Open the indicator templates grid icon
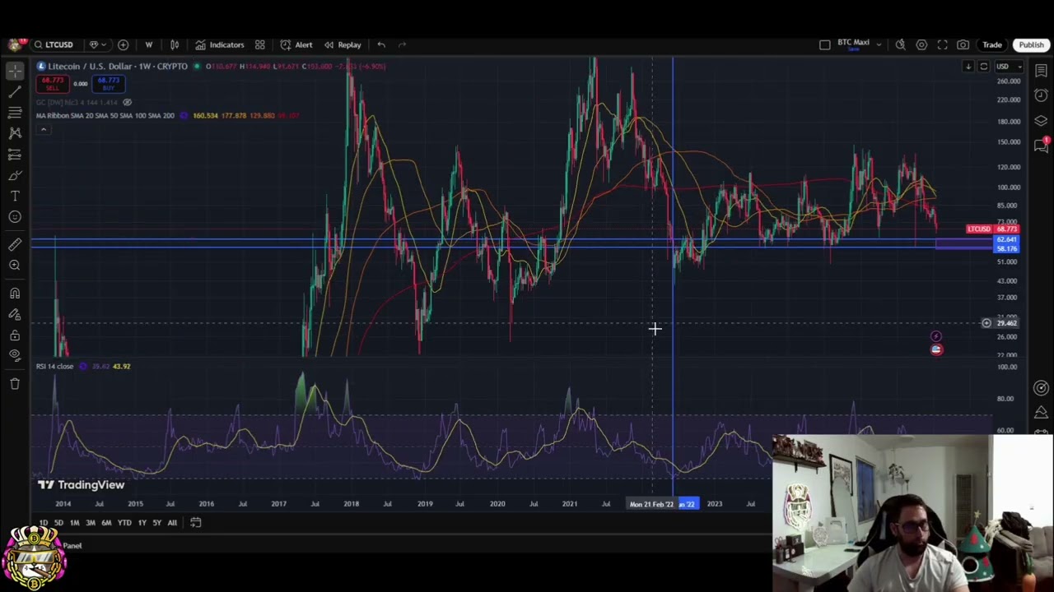1054x592 pixels. (259, 44)
